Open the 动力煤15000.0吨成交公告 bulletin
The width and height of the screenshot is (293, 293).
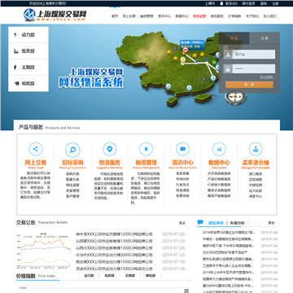[114, 269]
